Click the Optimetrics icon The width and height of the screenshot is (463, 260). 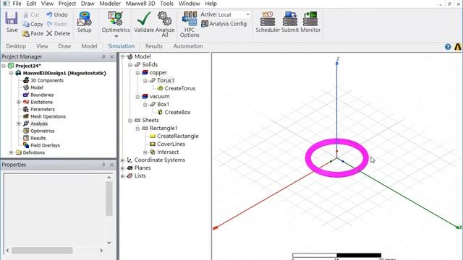coord(116,19)
